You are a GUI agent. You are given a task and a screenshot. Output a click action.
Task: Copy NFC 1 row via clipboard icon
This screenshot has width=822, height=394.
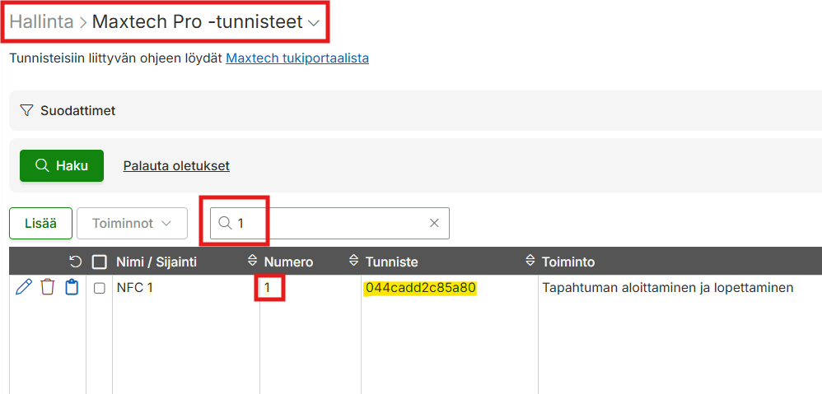(72, 287)
